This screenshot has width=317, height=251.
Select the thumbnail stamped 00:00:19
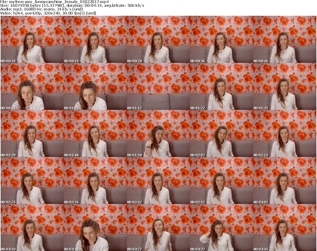pyautogui.click(x=95, y=39)
